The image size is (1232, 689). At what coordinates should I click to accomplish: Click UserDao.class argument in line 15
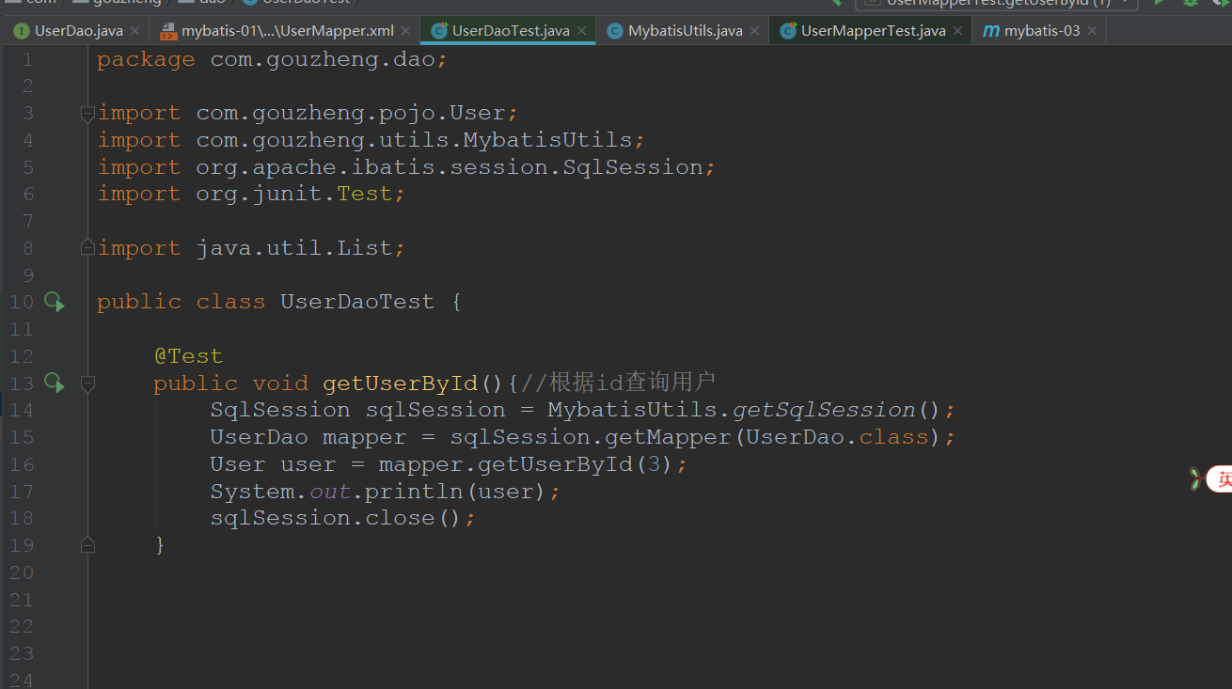pos(837,437)
